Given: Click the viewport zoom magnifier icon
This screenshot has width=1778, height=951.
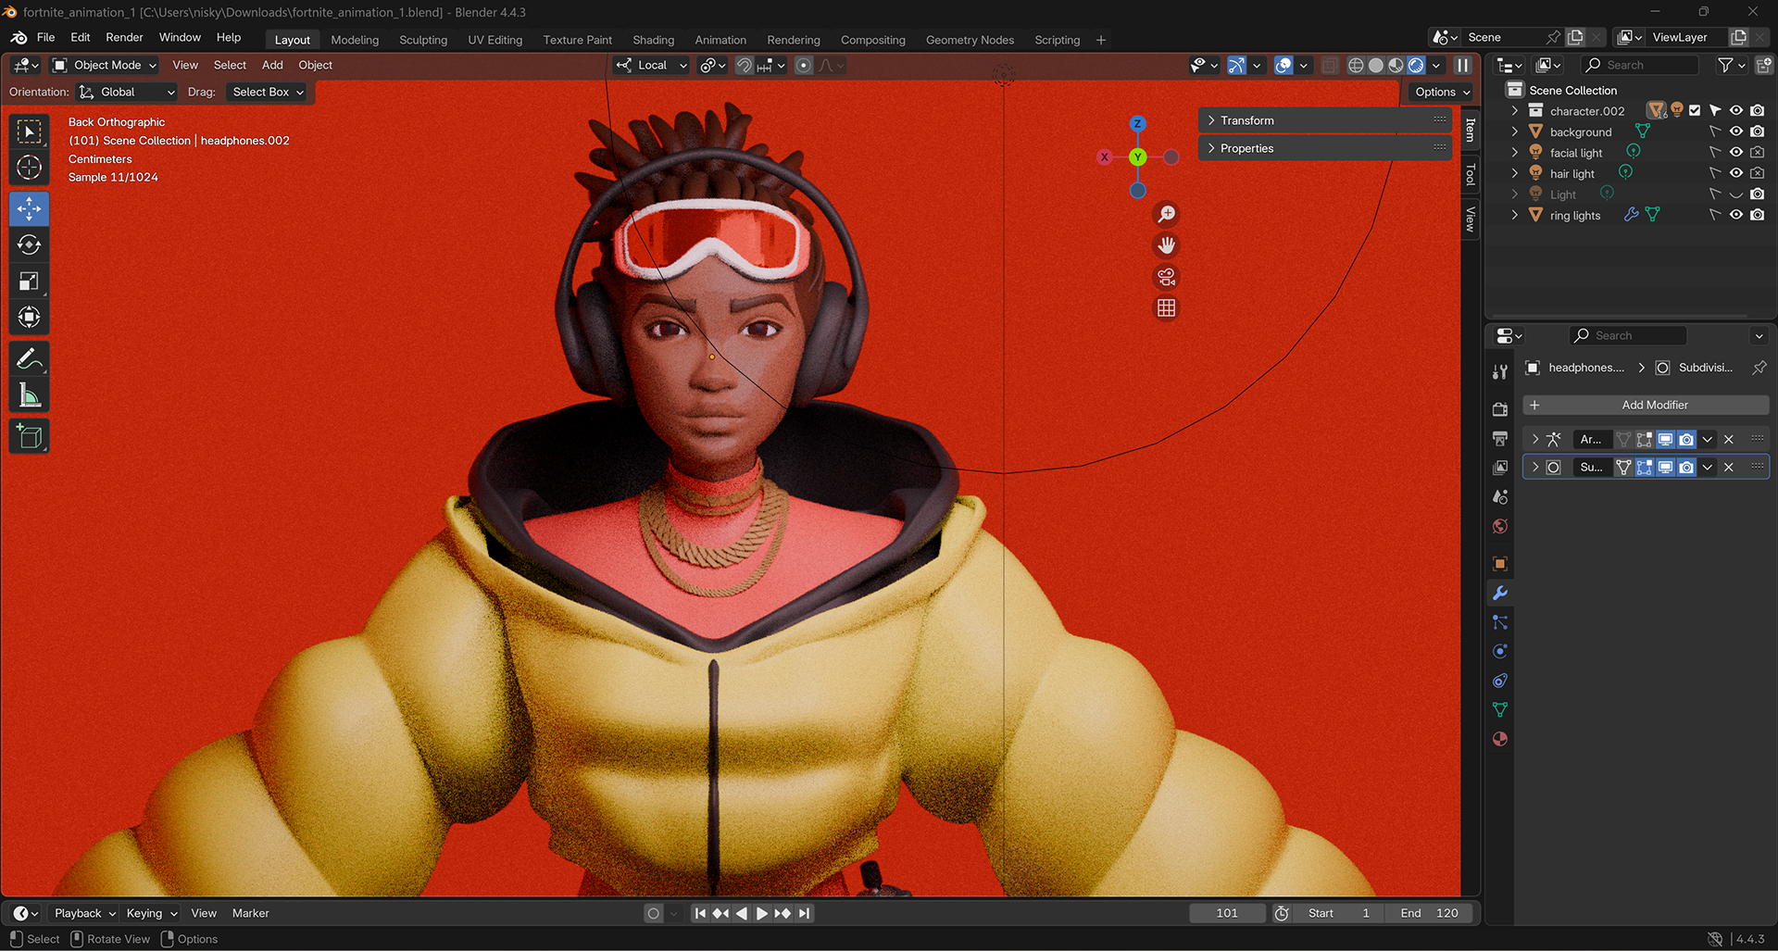Looking at the screenshot, I should click(1166, 214).
